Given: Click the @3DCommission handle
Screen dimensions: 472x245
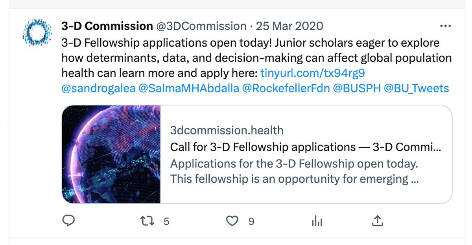Looking at the screenshot, I should coord(201,26).
